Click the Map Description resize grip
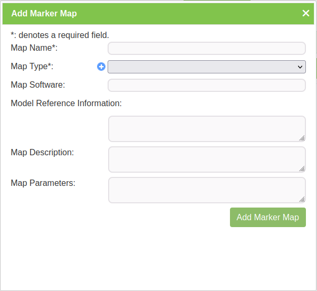 302,169
